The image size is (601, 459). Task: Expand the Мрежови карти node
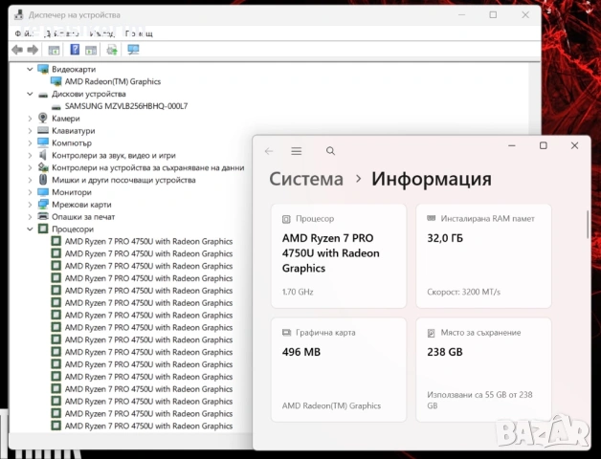pos(30,205)
